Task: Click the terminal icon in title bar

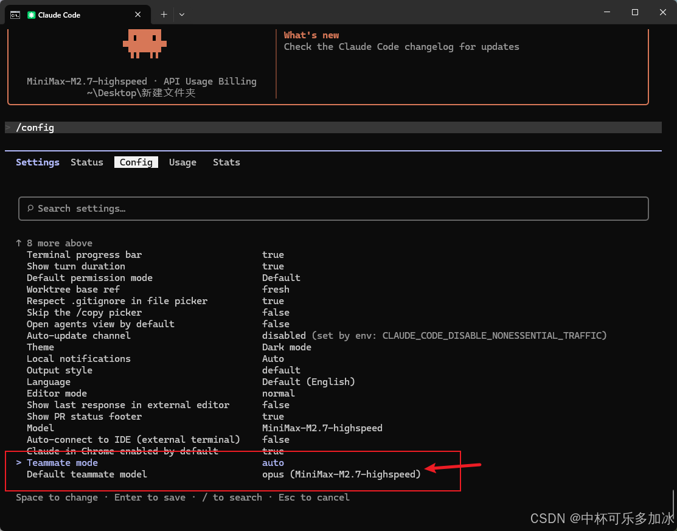Action: tap(15, 15)
